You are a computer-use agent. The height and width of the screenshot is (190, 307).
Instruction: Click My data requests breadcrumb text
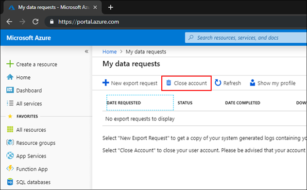[x=146, y=52]
